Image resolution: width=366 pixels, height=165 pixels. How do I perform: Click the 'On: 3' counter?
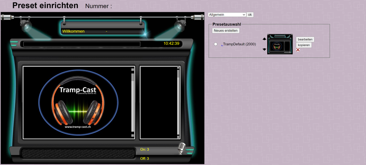tap(145, 150)
